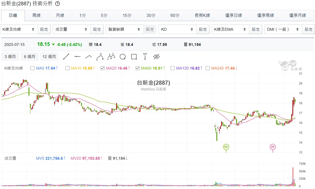Viewport: 315px width, 189px height.
Task: Hide drawings with the crossed-eye icon
Action: 156,57
